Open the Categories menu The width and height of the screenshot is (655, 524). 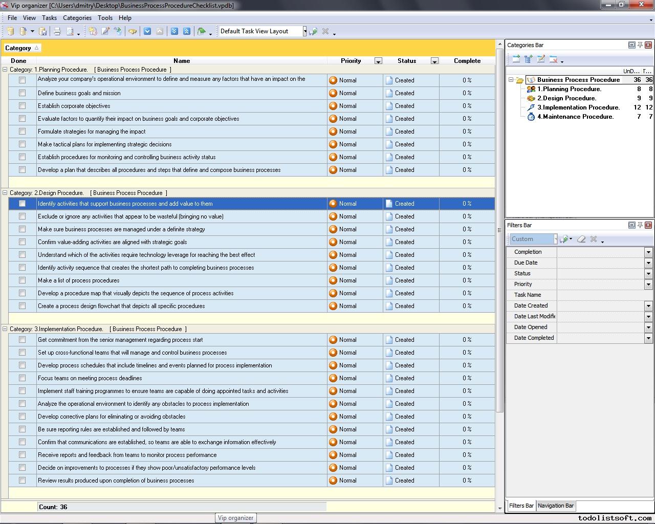tap(77, 17)
